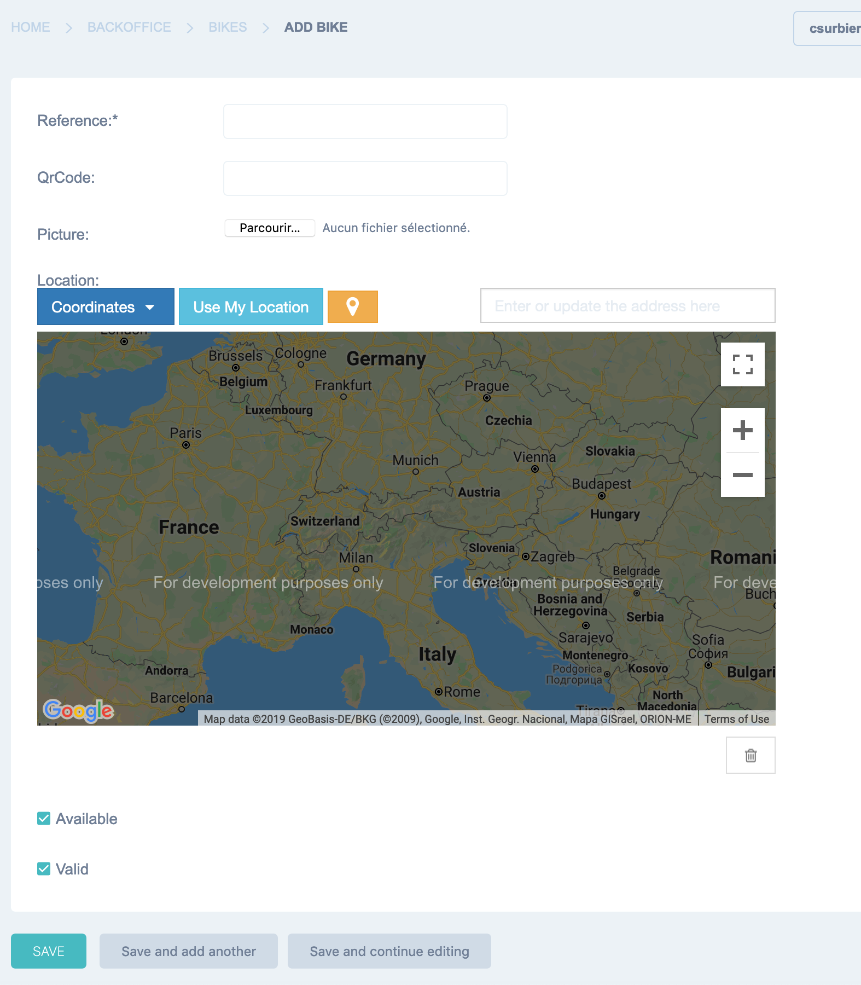Zoom out on the map with minus
Image resolution: width=861 pixels, height=985 pixels.
point(742,475)
